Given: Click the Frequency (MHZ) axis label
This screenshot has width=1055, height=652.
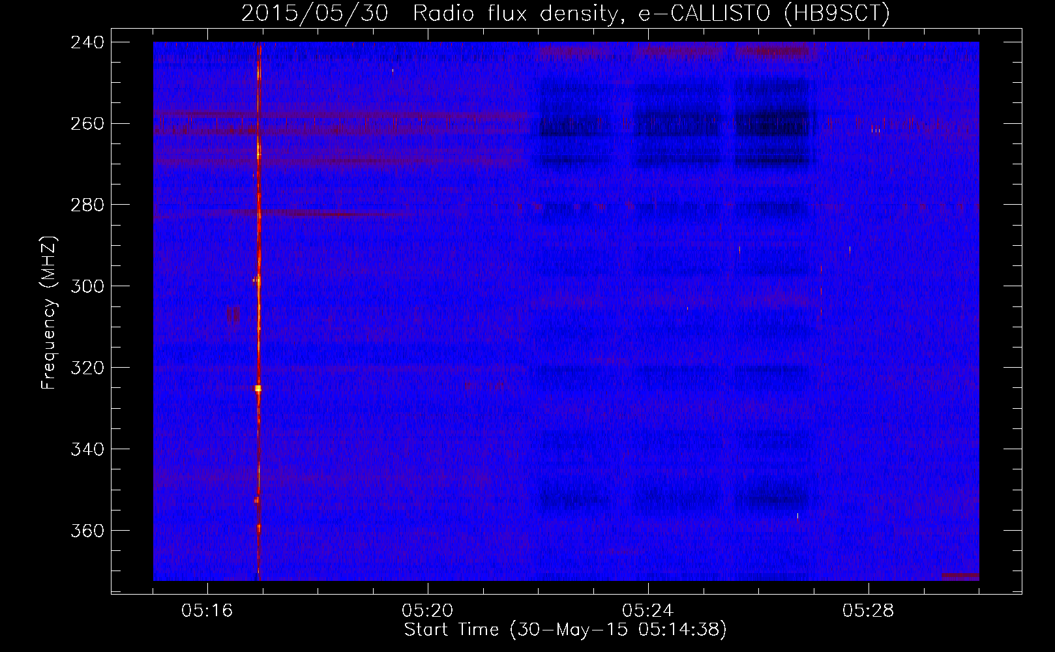Looking at the screenshot, I should click(50, 313).
